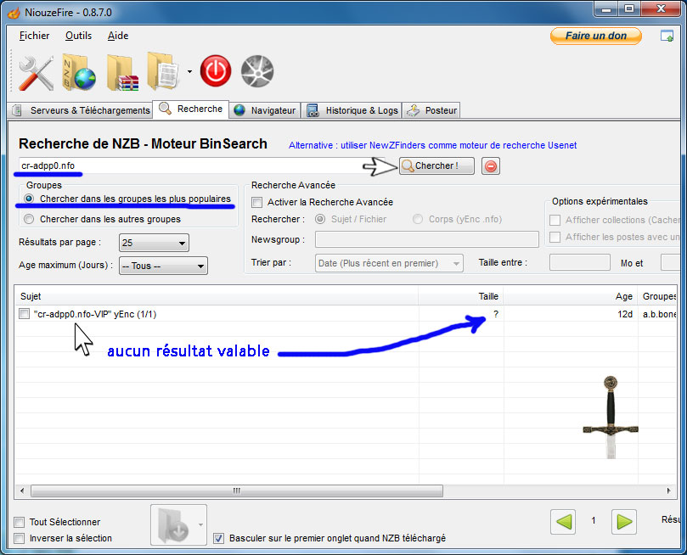Open the Aide menu

[x=118, y=36]
